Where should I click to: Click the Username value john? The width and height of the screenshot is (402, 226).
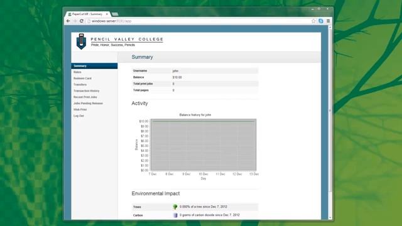pyautogui.click(x=175, y=71)
